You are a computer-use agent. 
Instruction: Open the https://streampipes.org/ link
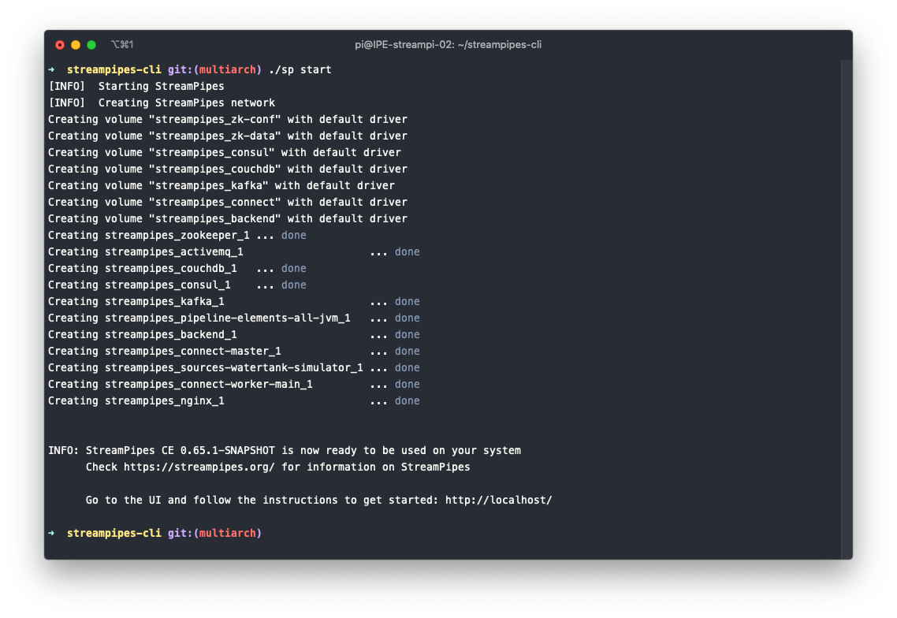(x=199, y=467)
